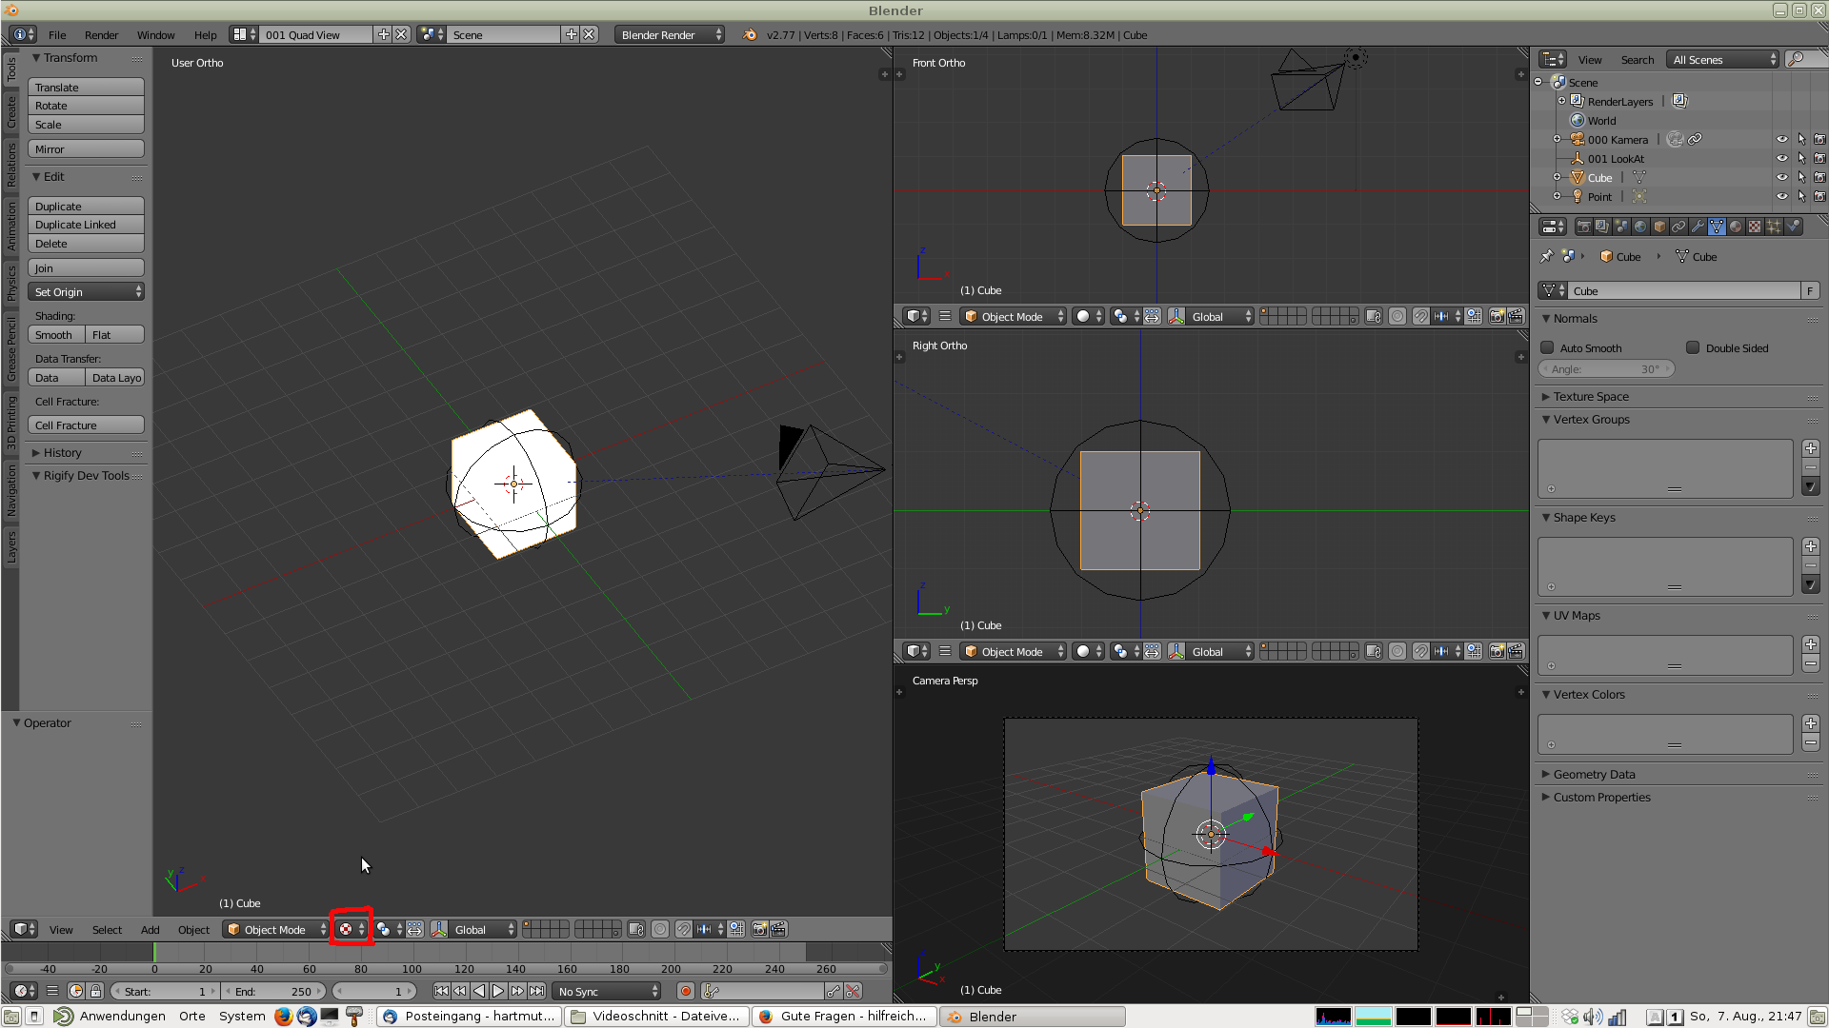1829x1028 pixels.
Task: Enable the Auto Smooth checkbox
Action: pyautogui.click(x=1548, y=347)
